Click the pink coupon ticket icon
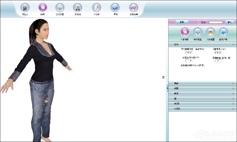 click(134, 8)
